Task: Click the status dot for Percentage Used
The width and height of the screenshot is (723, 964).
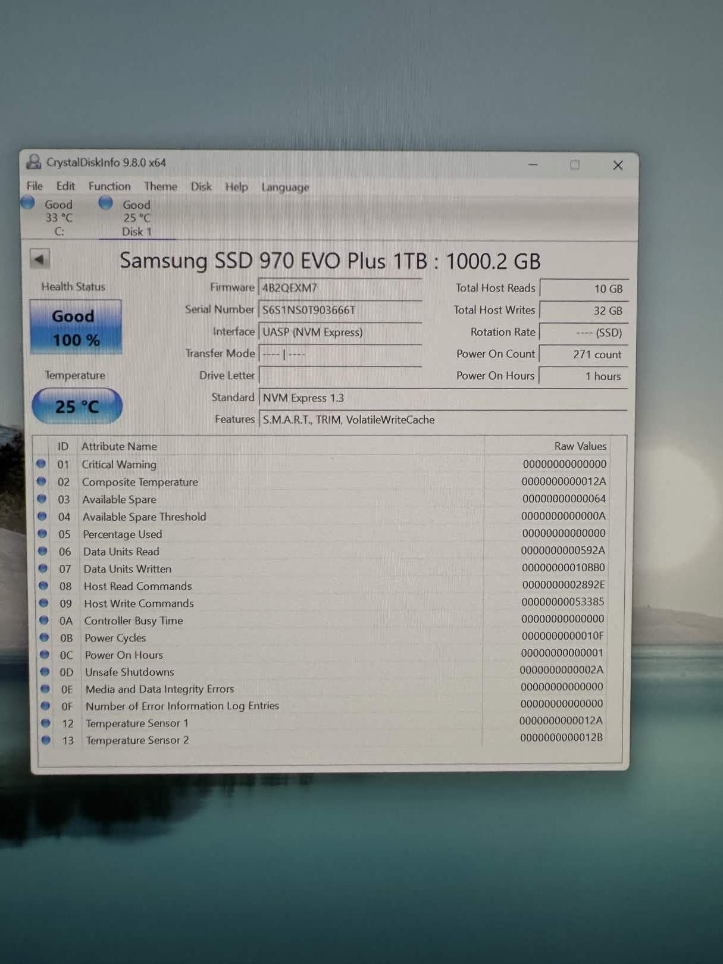Action: pos(42,533)
